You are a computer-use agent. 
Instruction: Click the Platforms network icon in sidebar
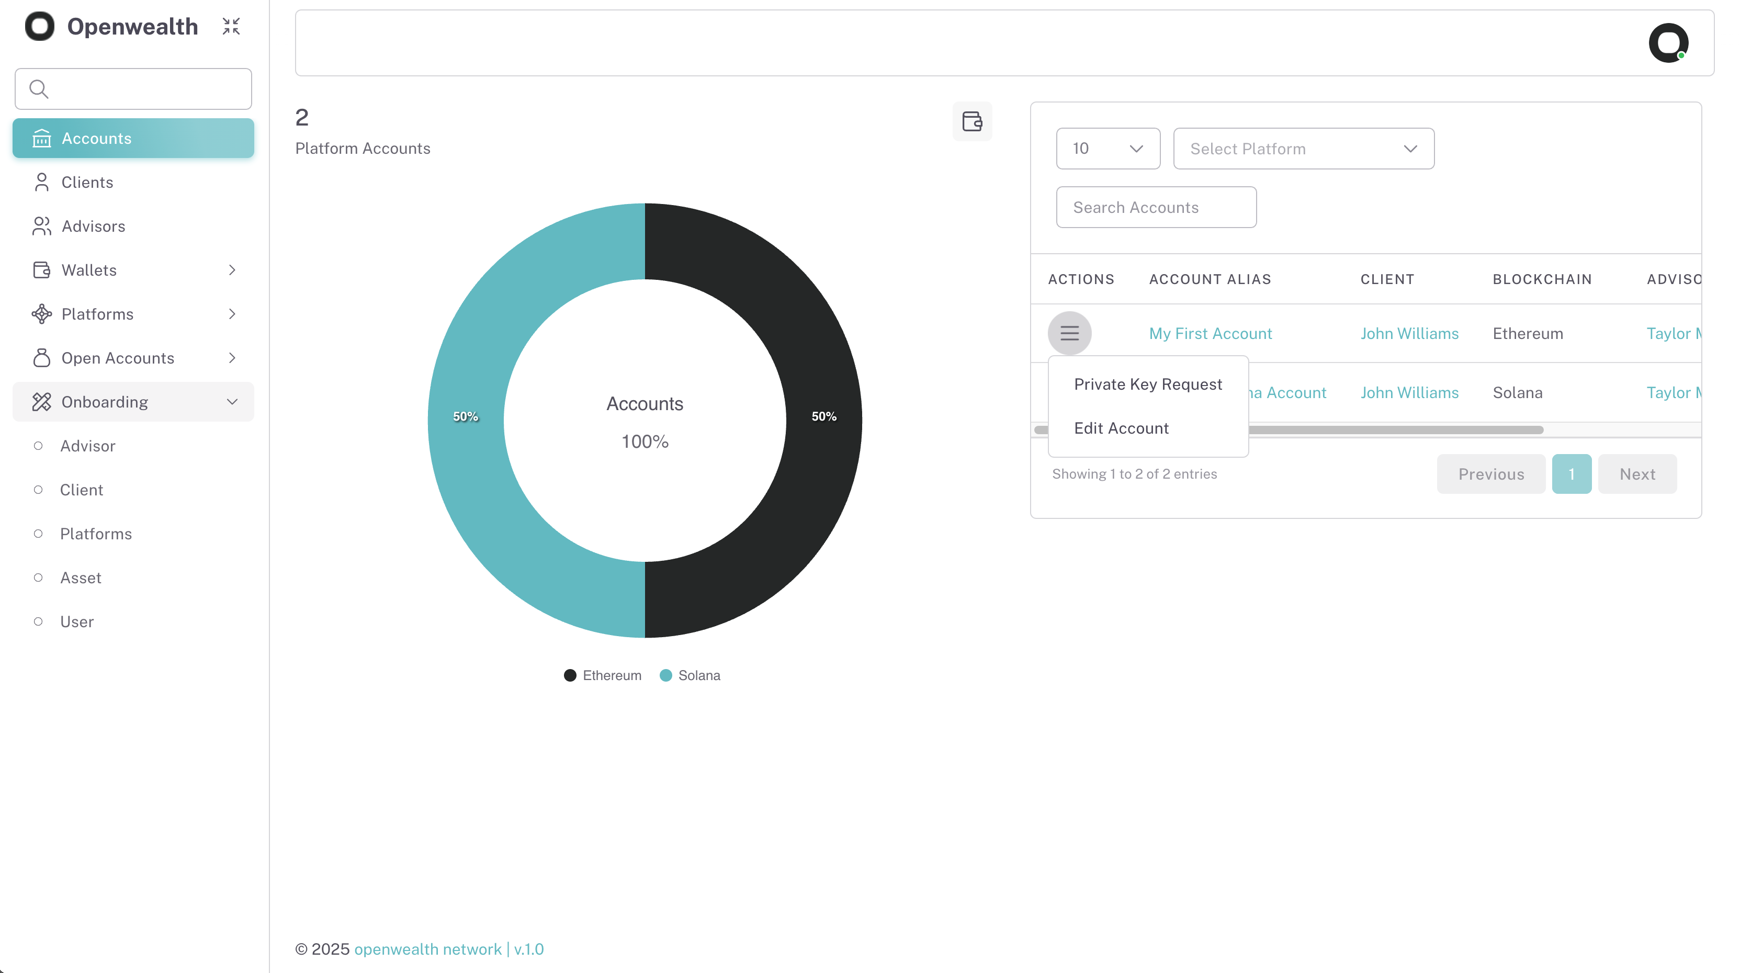point(42,314)
